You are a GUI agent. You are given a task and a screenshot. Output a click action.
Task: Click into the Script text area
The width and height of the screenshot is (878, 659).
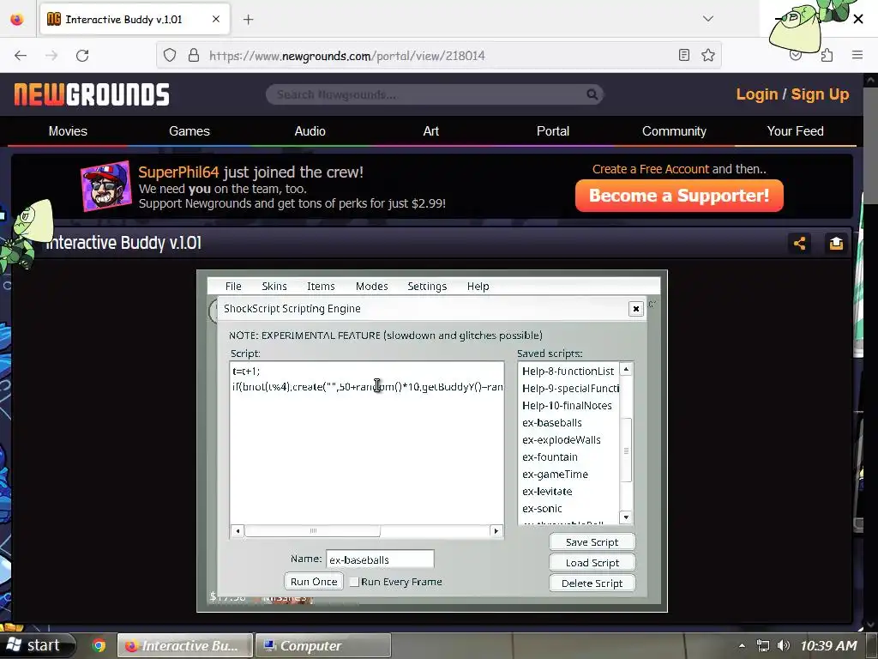point(367,443)
